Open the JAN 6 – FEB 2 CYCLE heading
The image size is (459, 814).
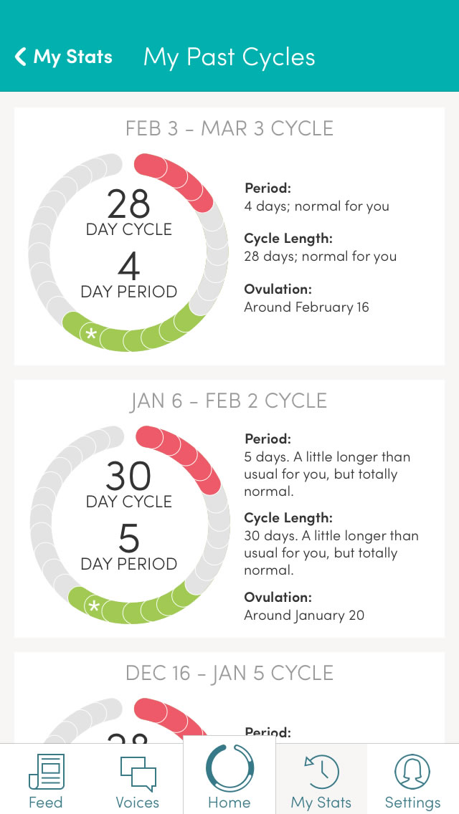coord(229,401)
